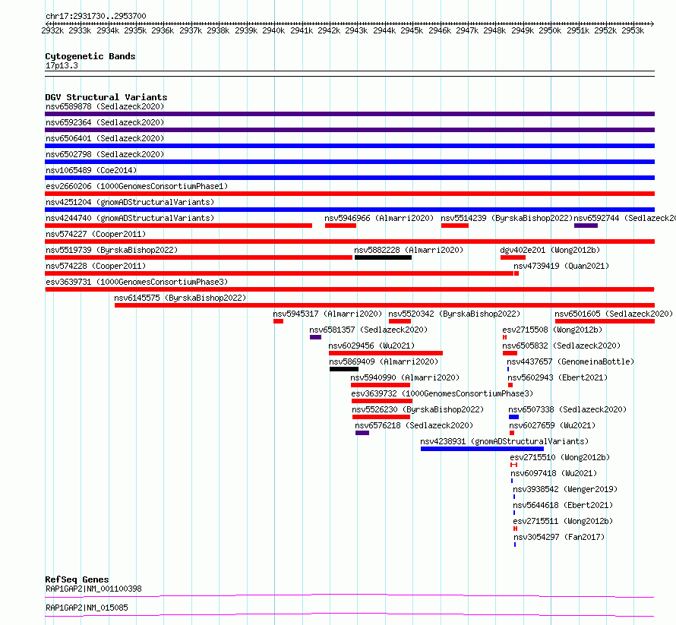This screenshot has width=676, height=625.
Task: Click the Cytogenetic Bands track title
Action: 90,56
